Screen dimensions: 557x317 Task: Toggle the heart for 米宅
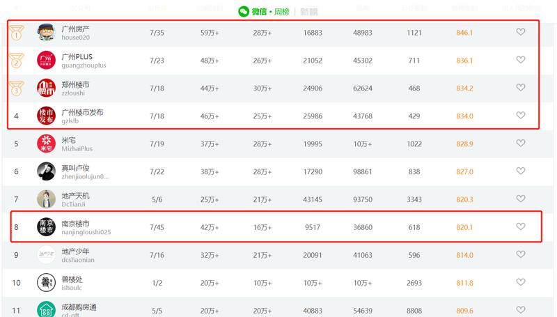(520, 144)
